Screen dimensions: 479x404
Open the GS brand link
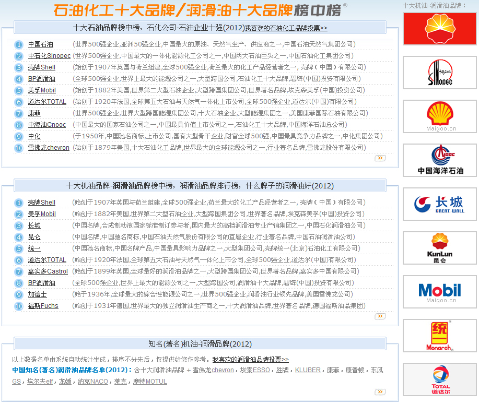[17, 382]
